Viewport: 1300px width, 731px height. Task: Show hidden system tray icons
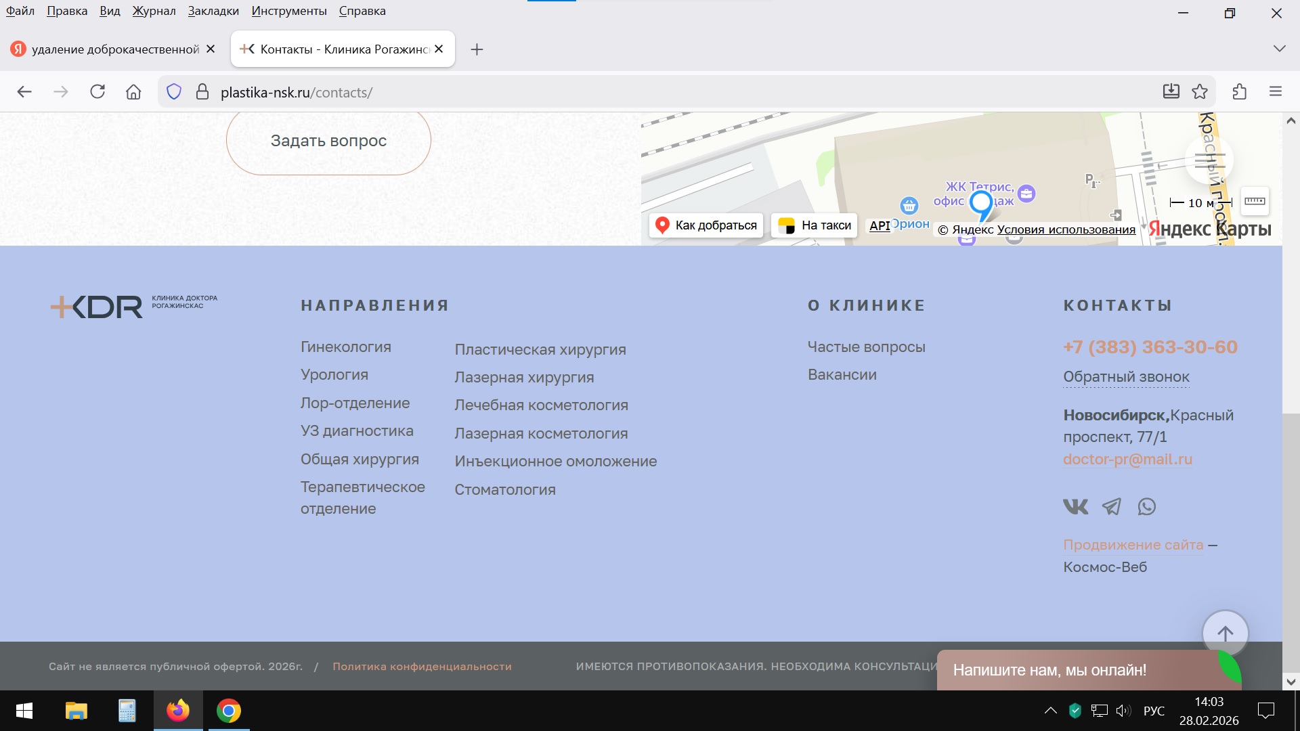pyautogui.click(x=1050, y=711)
